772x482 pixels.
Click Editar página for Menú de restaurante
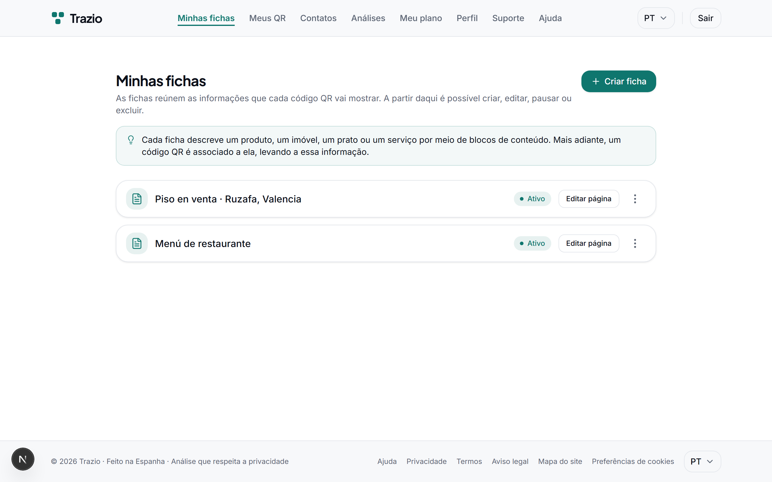(589, 243)
